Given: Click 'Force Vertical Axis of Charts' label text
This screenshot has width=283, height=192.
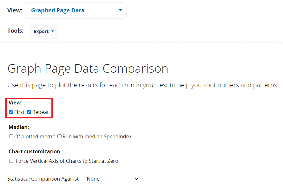Looking at the screenshot, I should click(67, 161).
